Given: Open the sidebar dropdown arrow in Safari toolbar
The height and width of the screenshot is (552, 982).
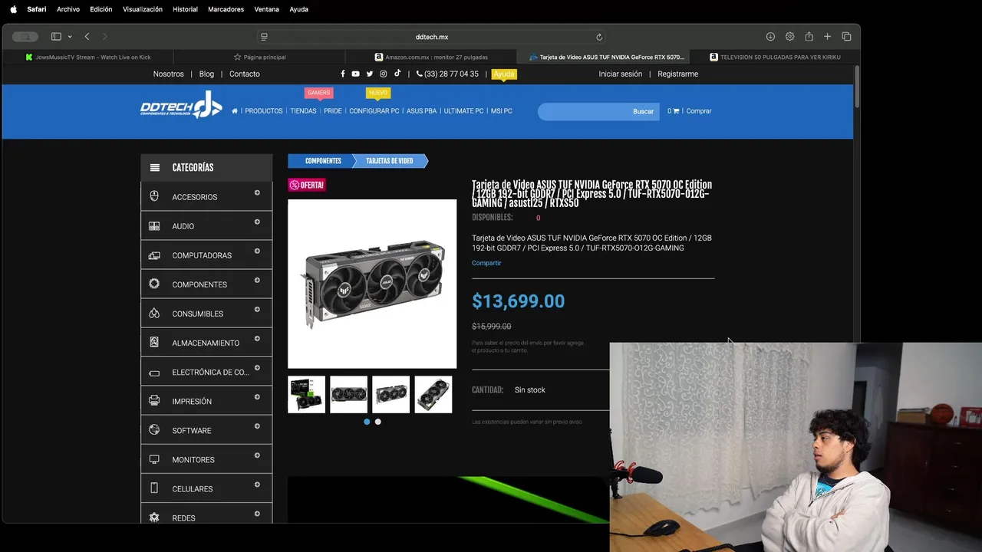Looking at the screenshot, I should pyautogui.click(x=70, y=37).
